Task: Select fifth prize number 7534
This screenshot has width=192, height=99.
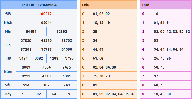Action: click(46, 67)
